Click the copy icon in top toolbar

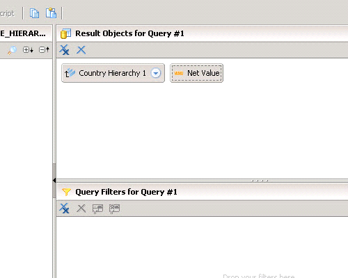click(x=34, y=13)
